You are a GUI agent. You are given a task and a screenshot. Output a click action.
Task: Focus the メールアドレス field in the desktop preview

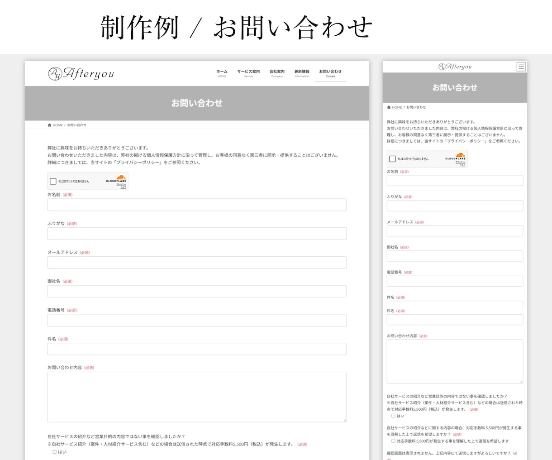click(x=197, y=263)
